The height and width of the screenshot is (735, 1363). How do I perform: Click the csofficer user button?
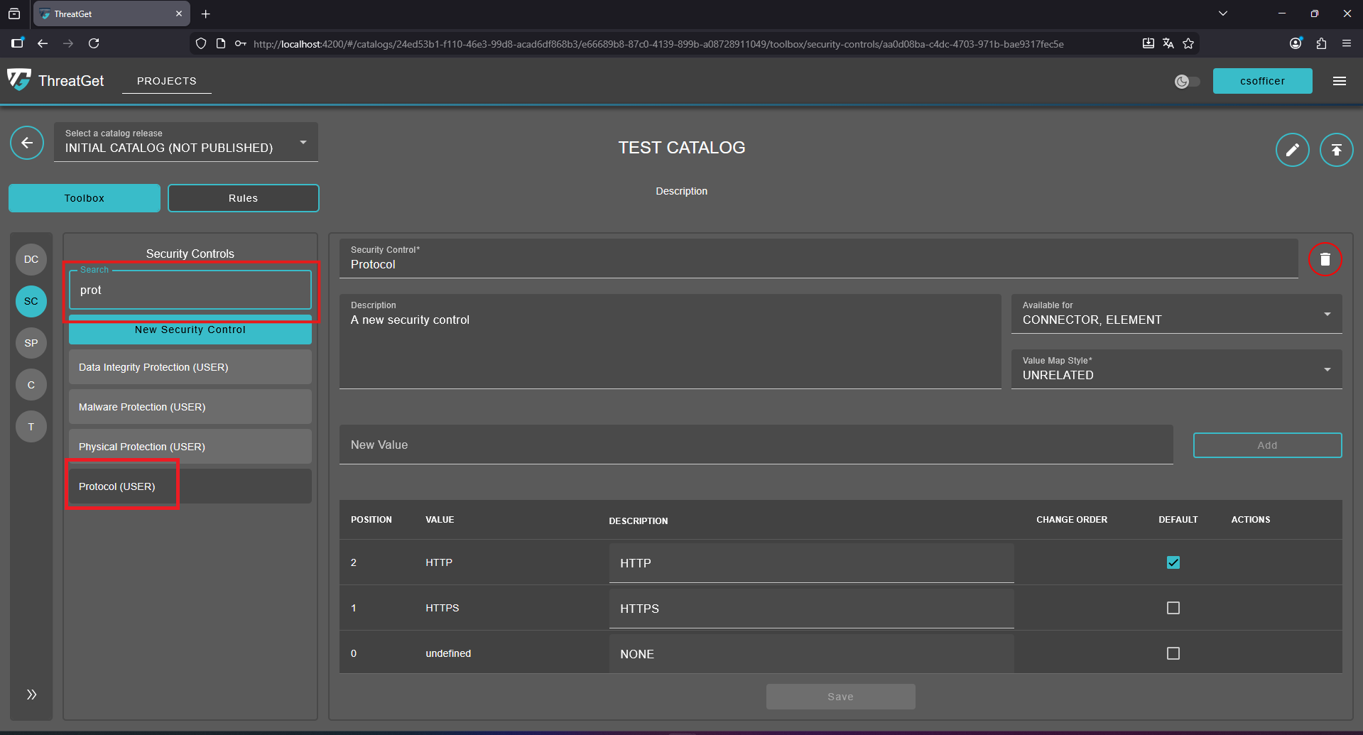[x=1261, y=81]
